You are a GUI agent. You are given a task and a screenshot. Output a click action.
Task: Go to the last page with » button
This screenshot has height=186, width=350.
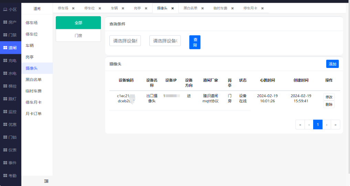[335, 125]
